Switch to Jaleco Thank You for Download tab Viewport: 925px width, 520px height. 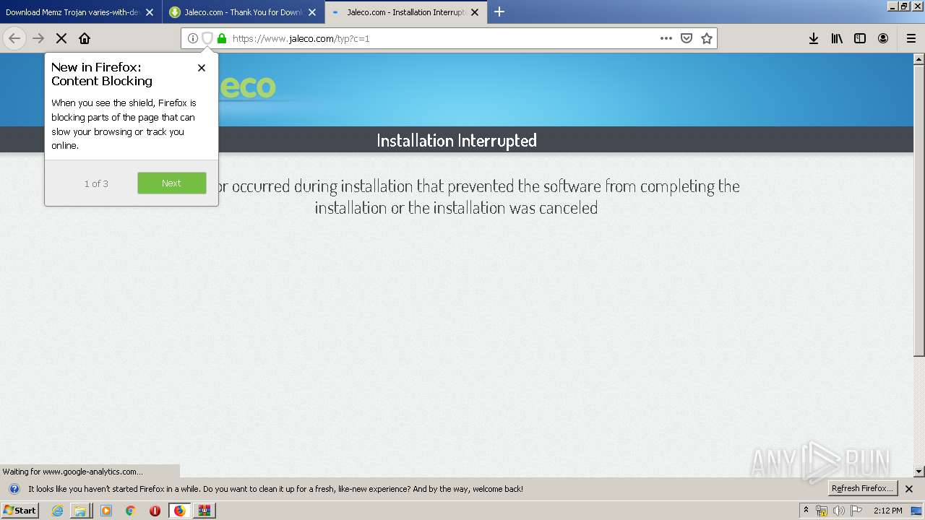tap(235, 12)
